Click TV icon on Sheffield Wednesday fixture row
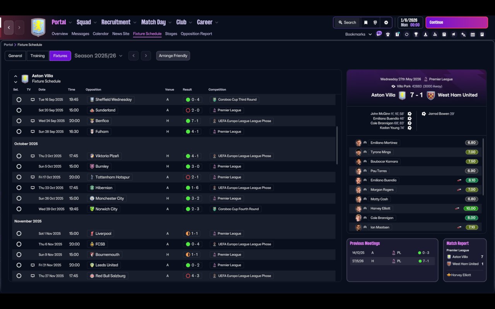The image size is (495, 309). 33,100
